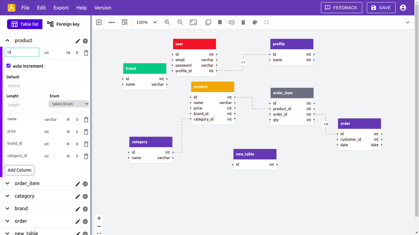Viewport: 419px width, 235px height.
Task: Click the add-circle icon beside bookmark
Action: coord(232,22)
